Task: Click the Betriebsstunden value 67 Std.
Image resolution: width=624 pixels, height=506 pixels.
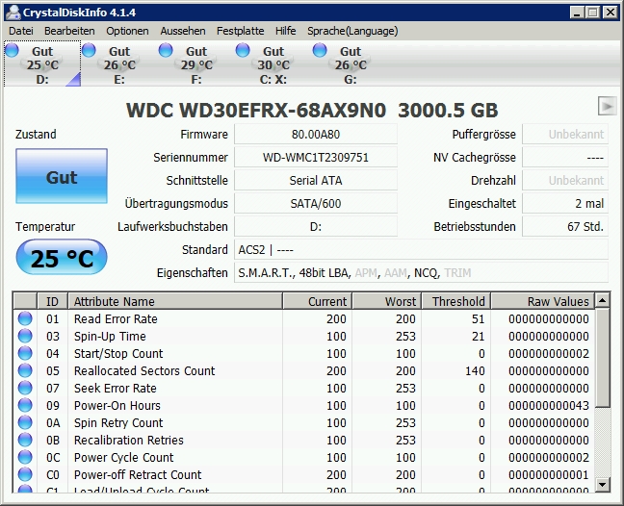Action: [x=565, y=227]
